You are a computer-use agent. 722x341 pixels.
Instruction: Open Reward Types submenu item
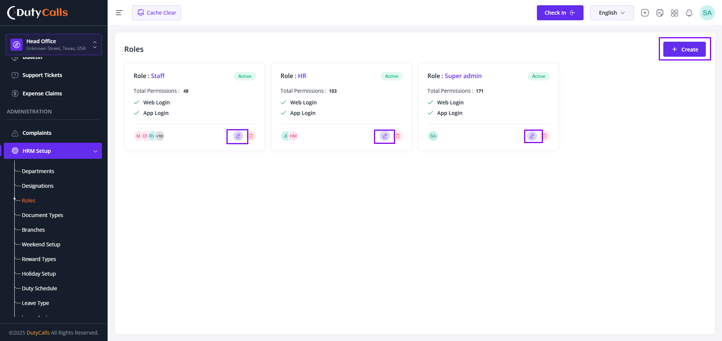tap(39, 259)
